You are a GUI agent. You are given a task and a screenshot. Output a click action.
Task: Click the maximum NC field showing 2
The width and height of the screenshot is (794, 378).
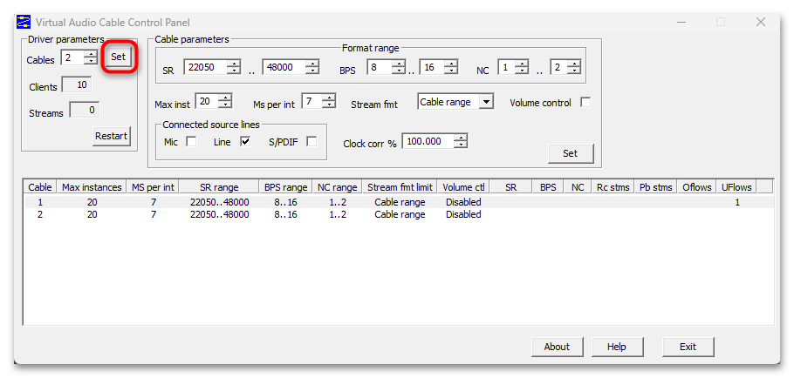[x=559, y=67]
